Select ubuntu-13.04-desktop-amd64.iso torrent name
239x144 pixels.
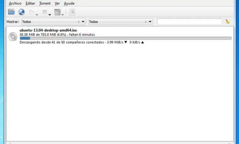tap(48, 30)
